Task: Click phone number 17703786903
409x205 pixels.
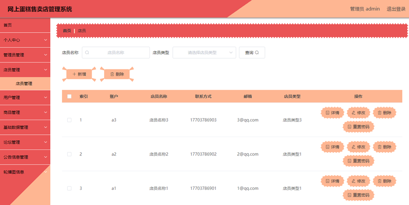Action: click(x=203, y=120)
